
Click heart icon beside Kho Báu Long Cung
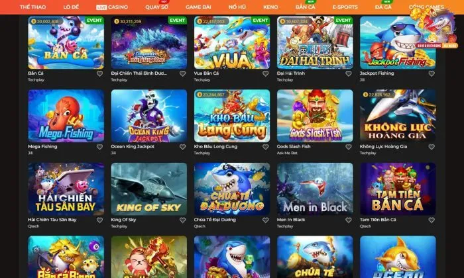(x=266, y=147)
